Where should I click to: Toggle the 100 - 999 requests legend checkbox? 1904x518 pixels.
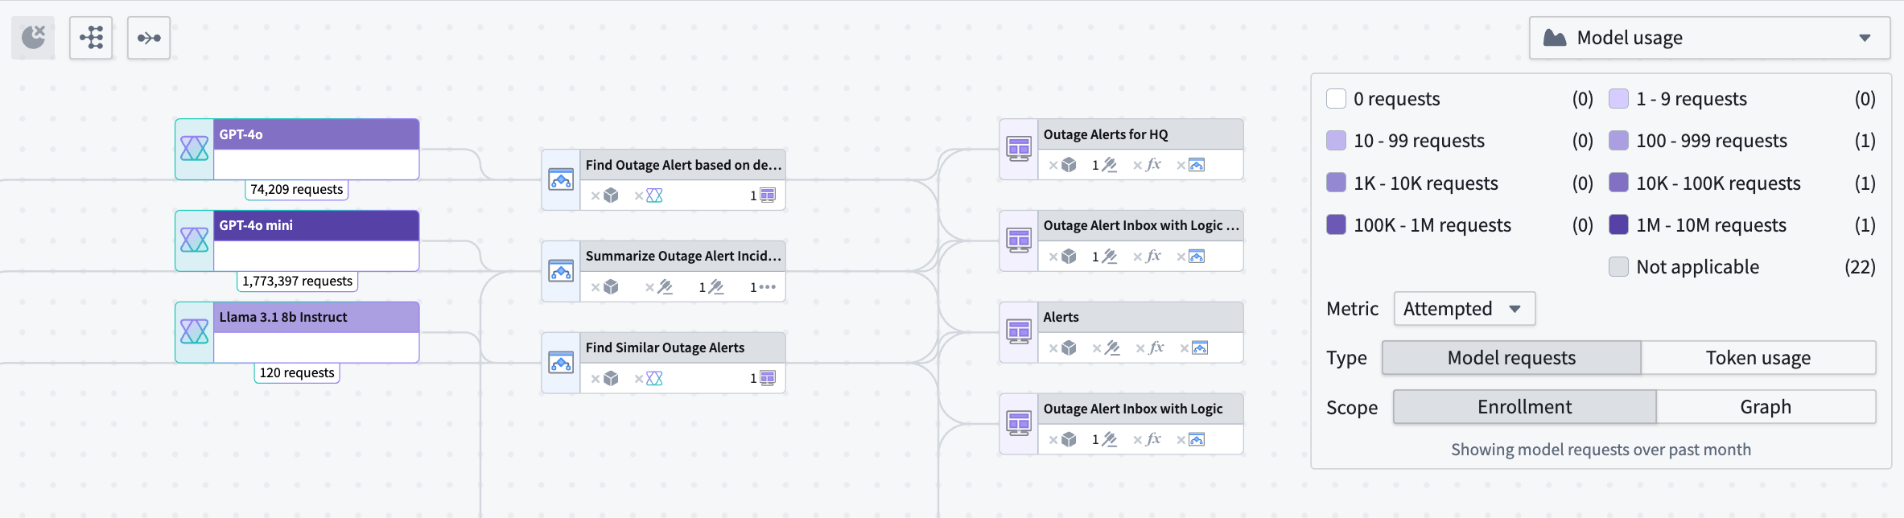pyautogui.click(x=1618, y=140)
